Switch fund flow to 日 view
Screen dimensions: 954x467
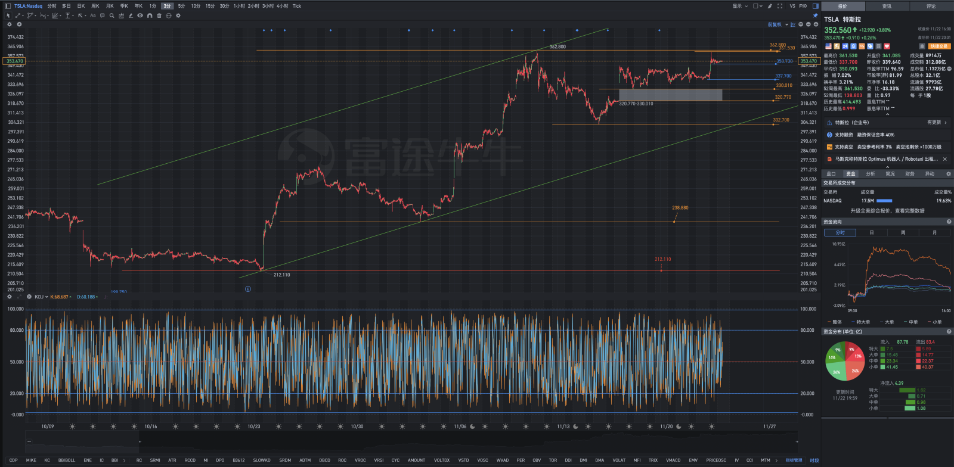pyautogui.click(x=872, y=232)
